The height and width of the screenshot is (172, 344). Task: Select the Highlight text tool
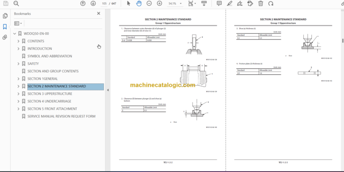click(229, 3)
